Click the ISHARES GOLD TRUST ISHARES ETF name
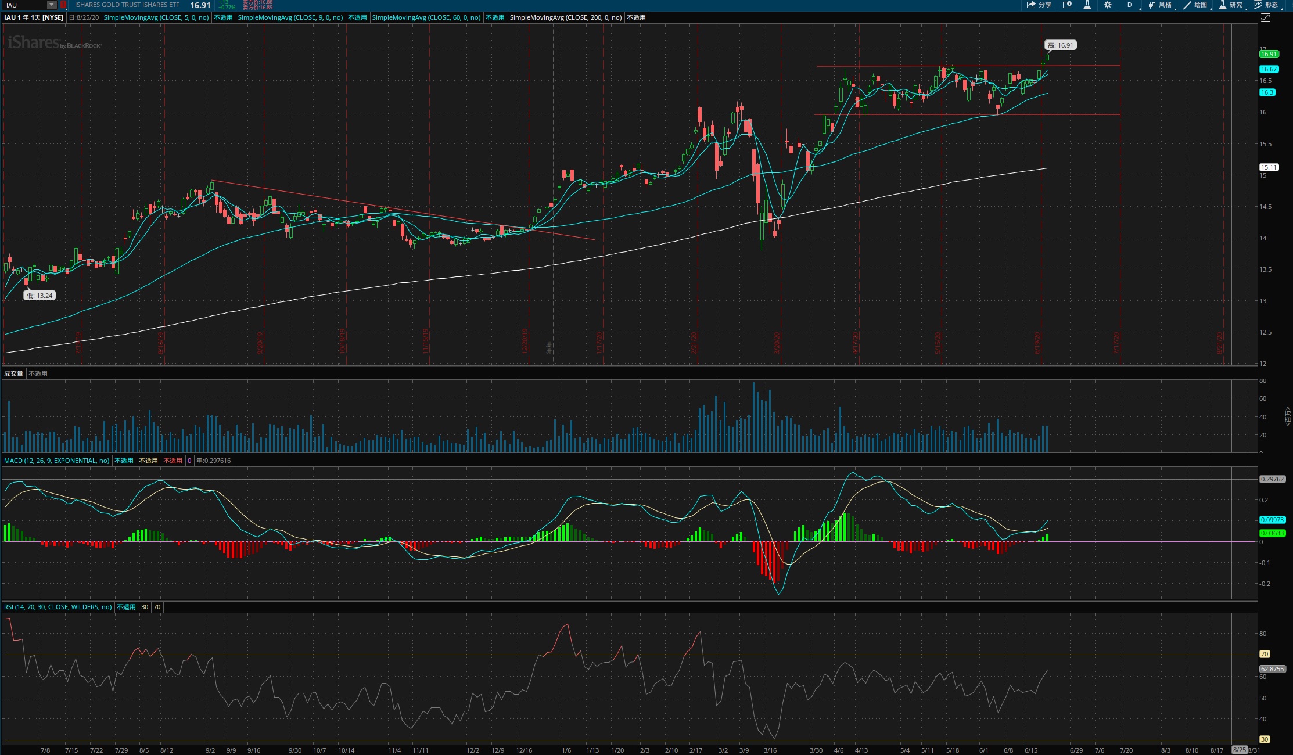 coord(127,5)
